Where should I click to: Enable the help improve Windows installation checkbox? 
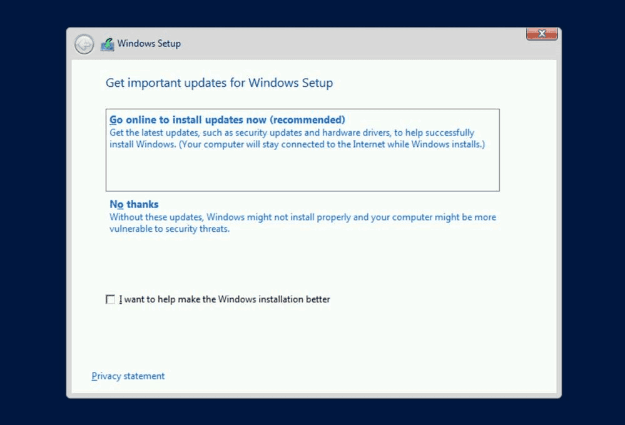[111, 299]
